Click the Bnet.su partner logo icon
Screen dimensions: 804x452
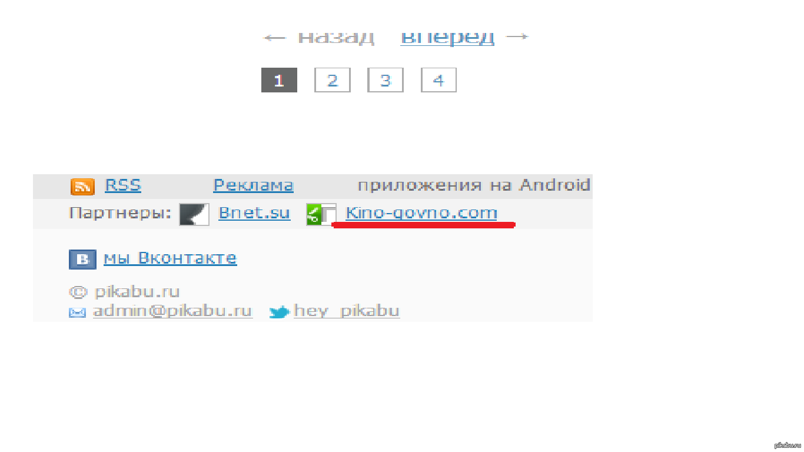click(x=195, y=214)
